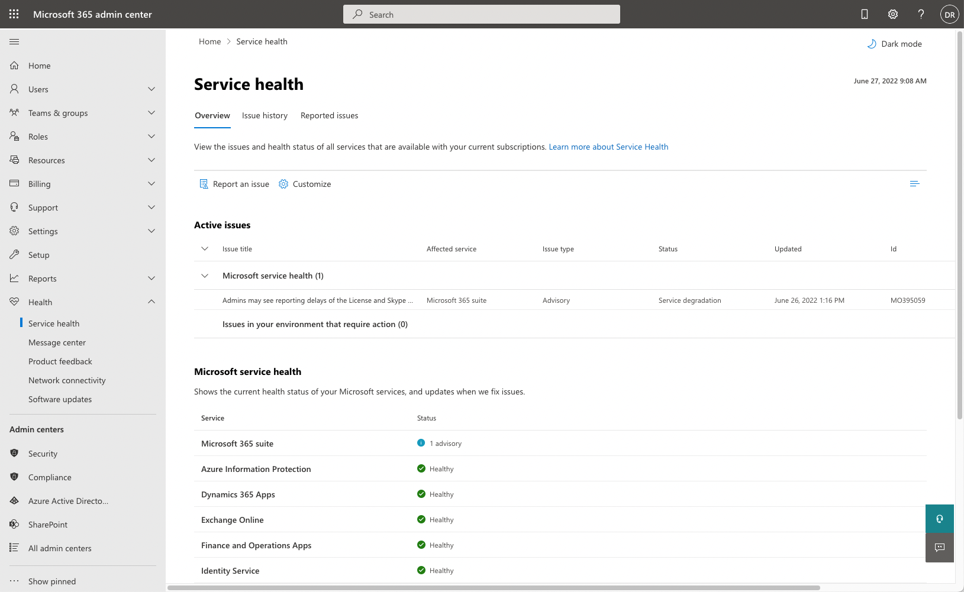Screen dimensions: 964x592
Task: Click the SharePoint icon
Action: coord(14,524)
